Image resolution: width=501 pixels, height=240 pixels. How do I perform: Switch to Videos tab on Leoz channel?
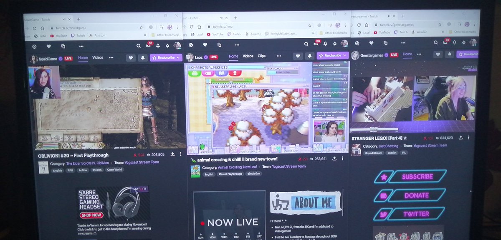pyautogui.click(x=248, y=56)
